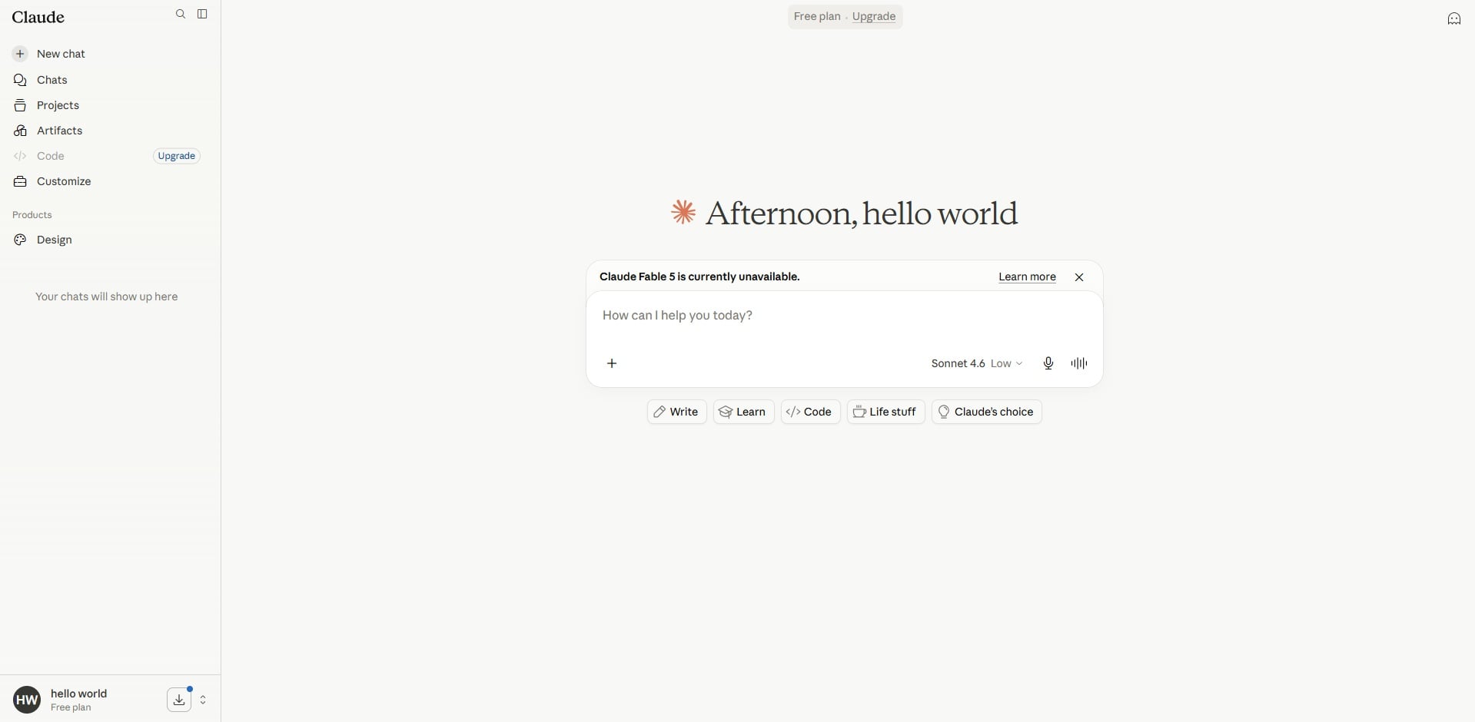
Task: Select the Claude's choice suggestion chip
Action: coord(986,412)
